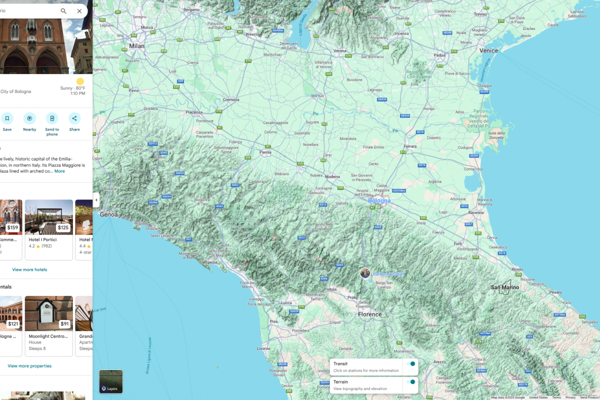Turn off the Terrain layer toggle

point(410,382)
